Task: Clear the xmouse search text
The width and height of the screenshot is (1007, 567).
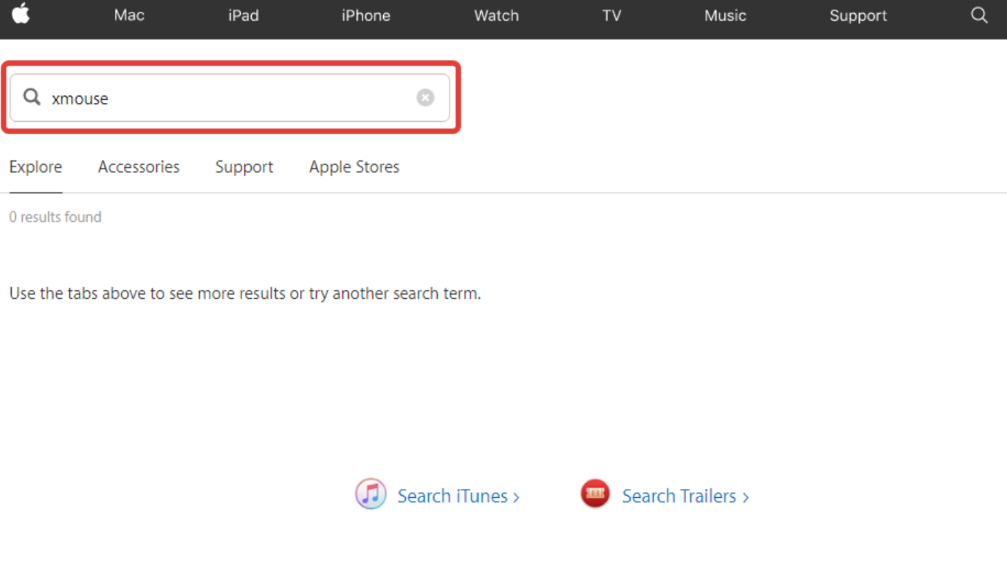Action: pos(425,98)
